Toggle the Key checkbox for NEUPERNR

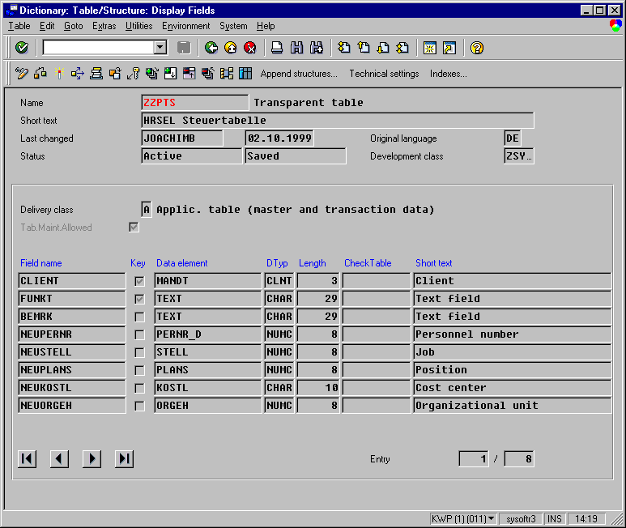tap(139, 334)
